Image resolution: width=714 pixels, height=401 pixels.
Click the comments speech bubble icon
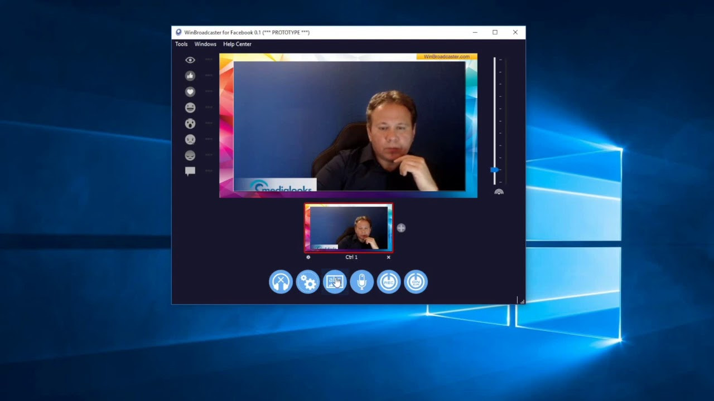[x=190, y=171]
